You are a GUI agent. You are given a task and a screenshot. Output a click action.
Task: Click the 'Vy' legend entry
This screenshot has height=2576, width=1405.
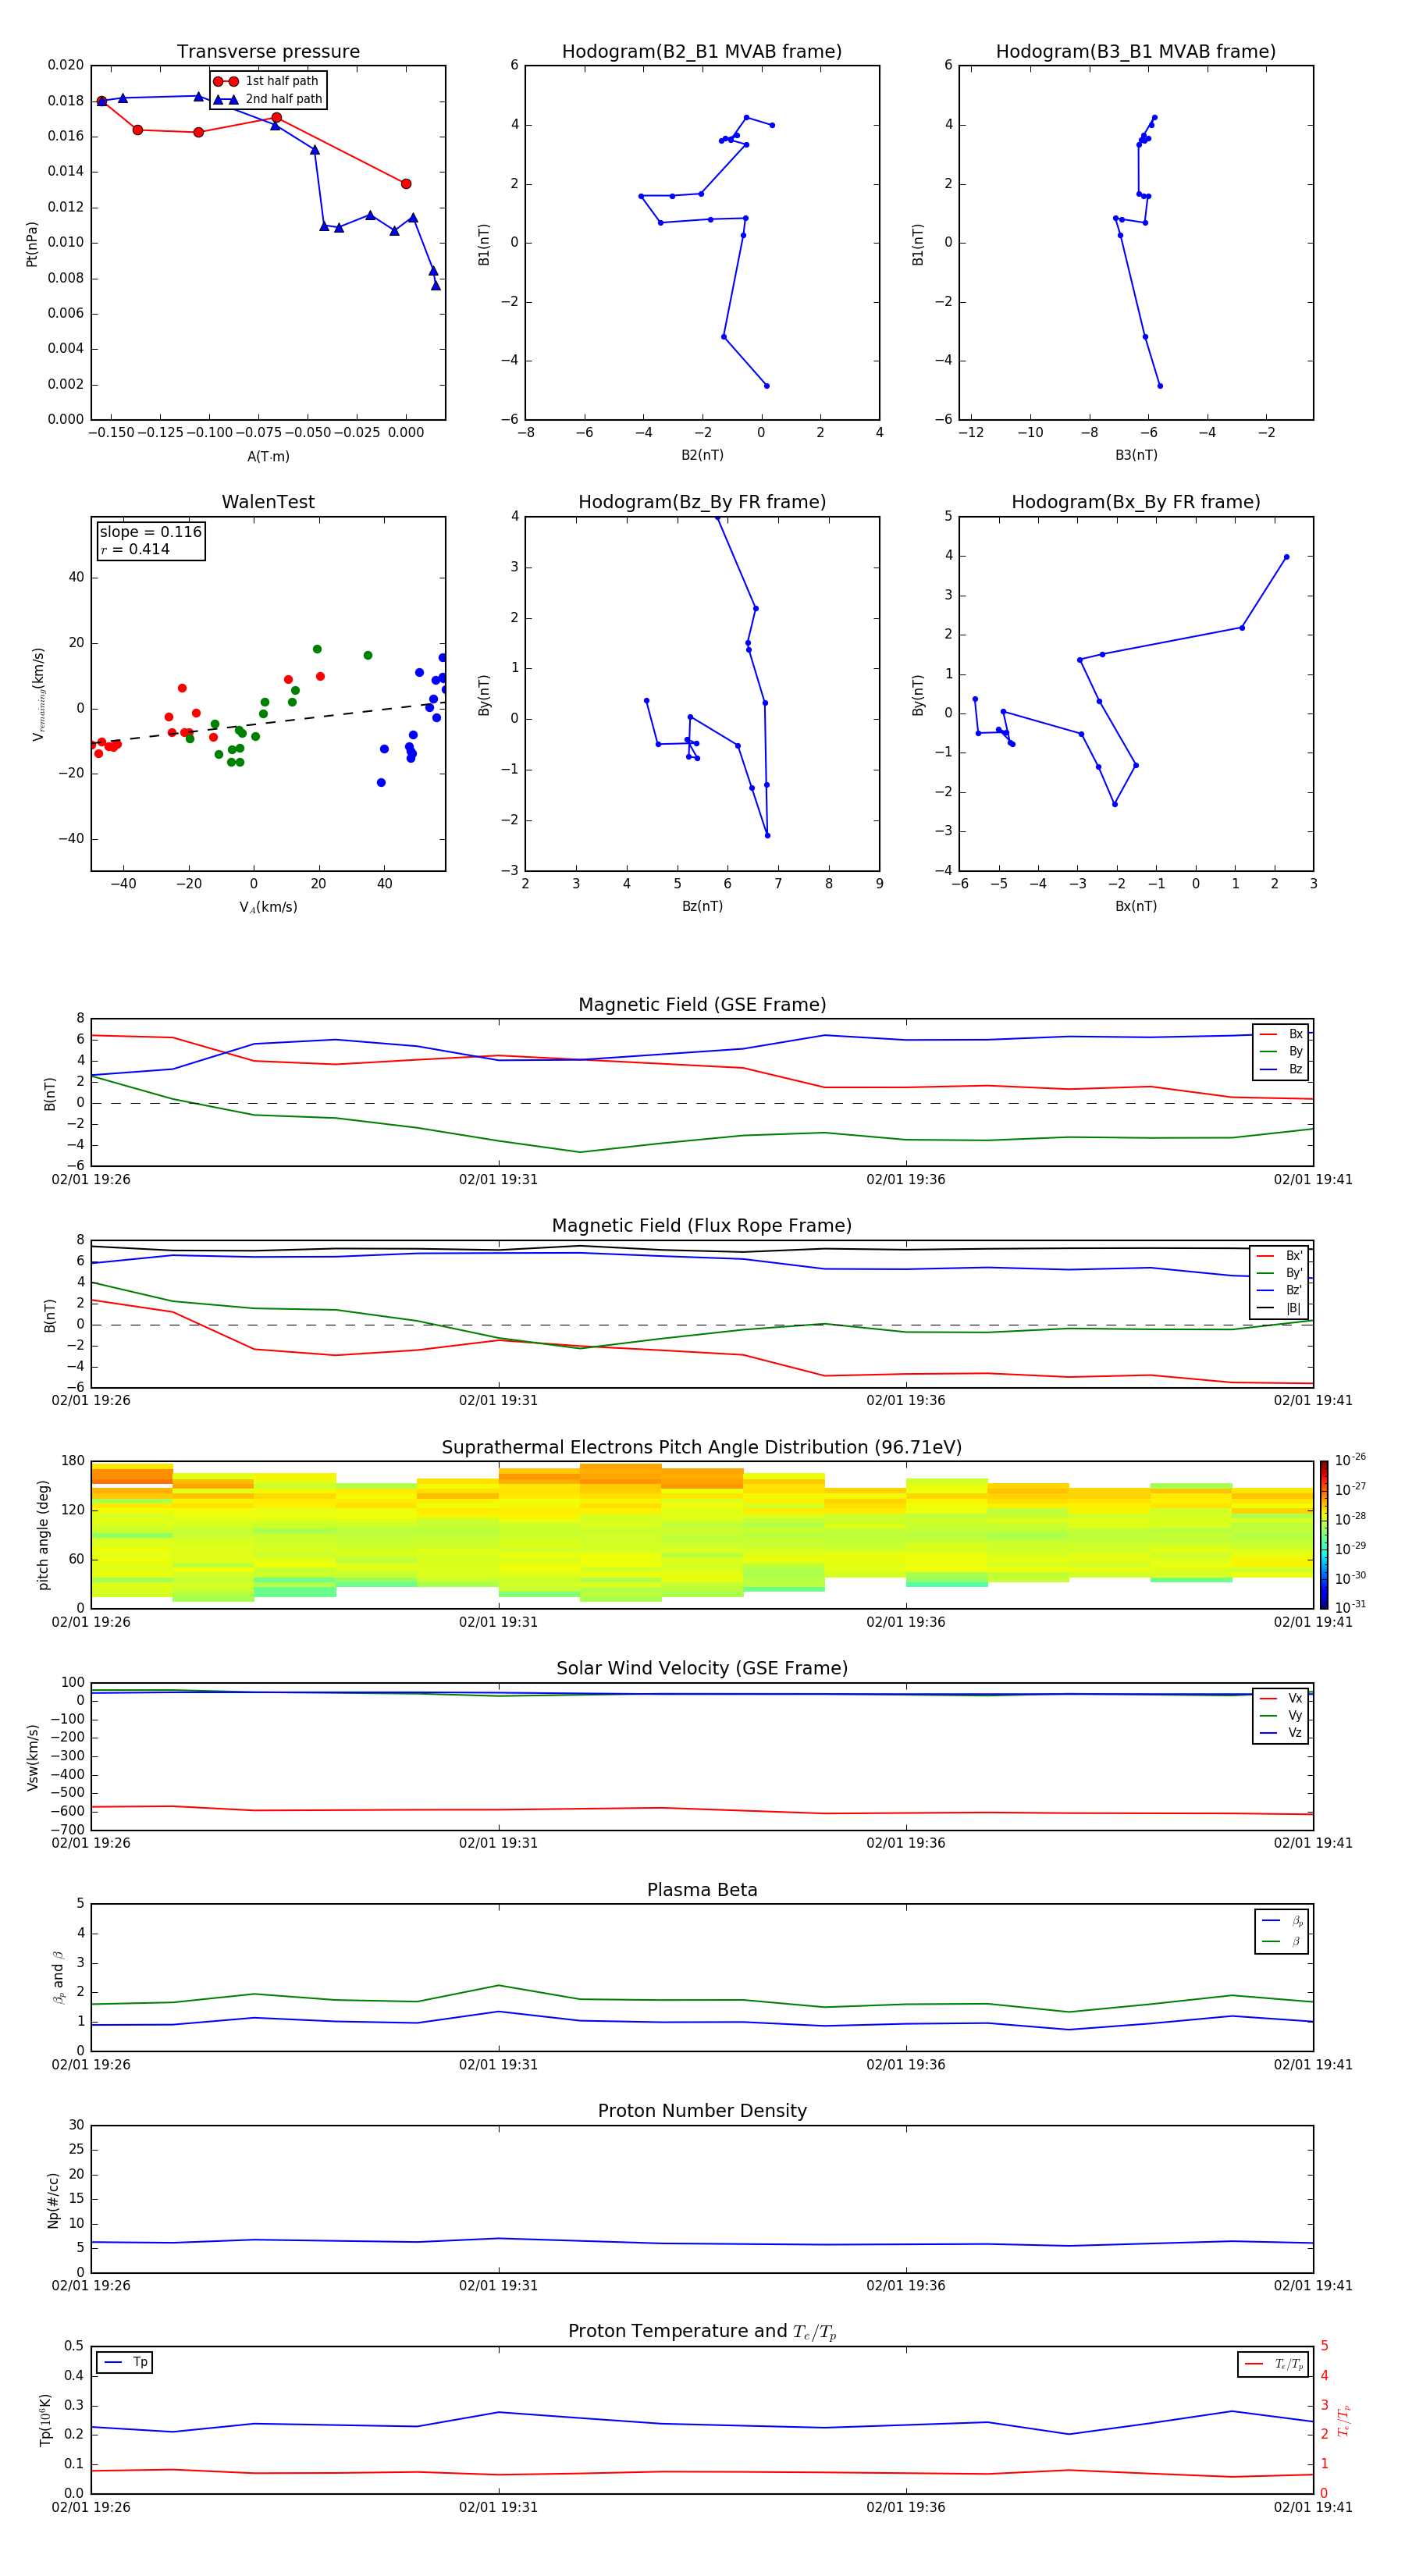click(1281, 1715)
